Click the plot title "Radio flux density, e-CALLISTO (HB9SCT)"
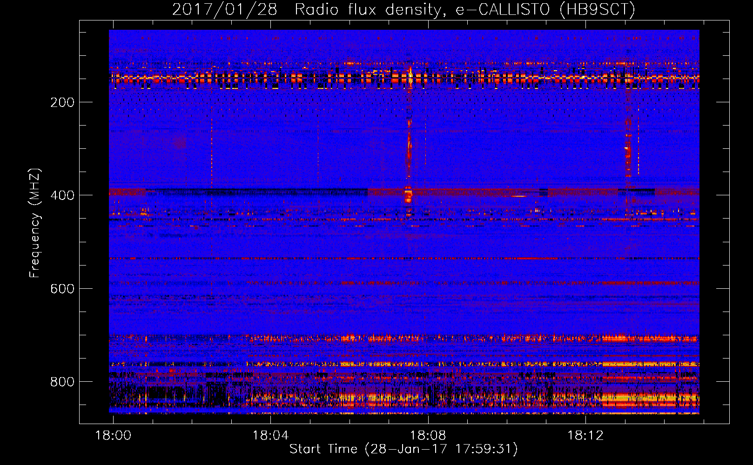Screen dimensions: 753x465 (465, 9)
